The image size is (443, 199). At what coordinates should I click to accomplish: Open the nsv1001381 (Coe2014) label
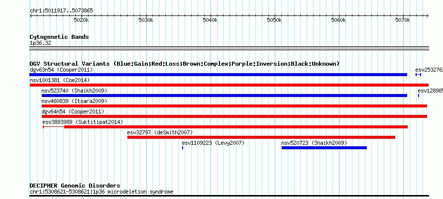point(60,80)
